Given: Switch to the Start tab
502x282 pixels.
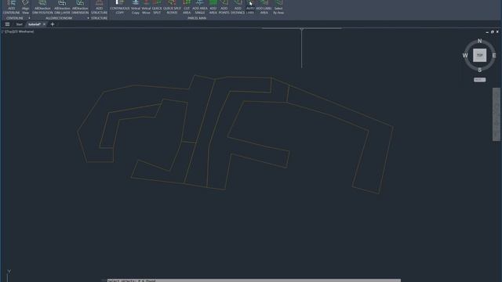Looking at the screenshot, I should pyautogui.click(x=19, y=24).
